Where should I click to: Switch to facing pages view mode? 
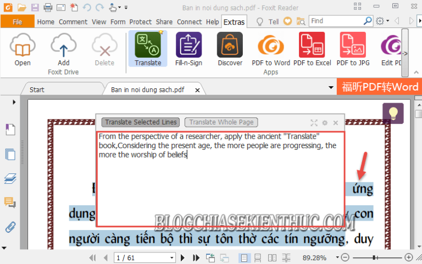(272, 258)
